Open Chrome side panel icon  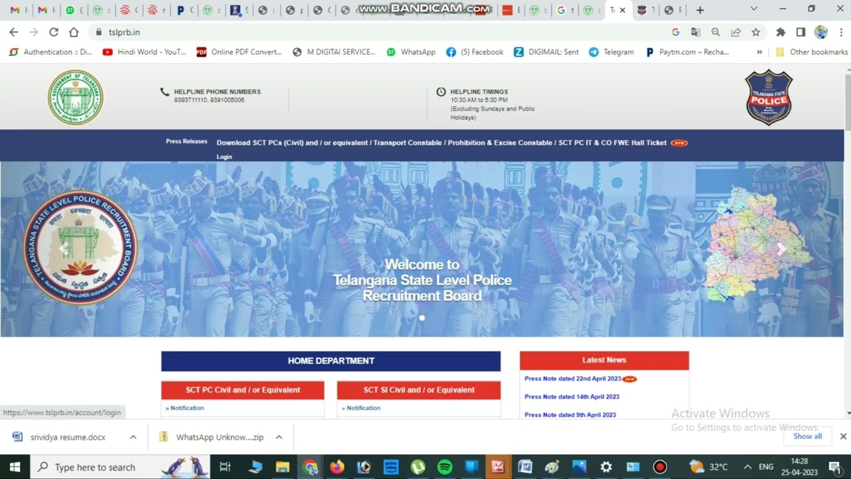pyautogui.click(x=801, y=32)
